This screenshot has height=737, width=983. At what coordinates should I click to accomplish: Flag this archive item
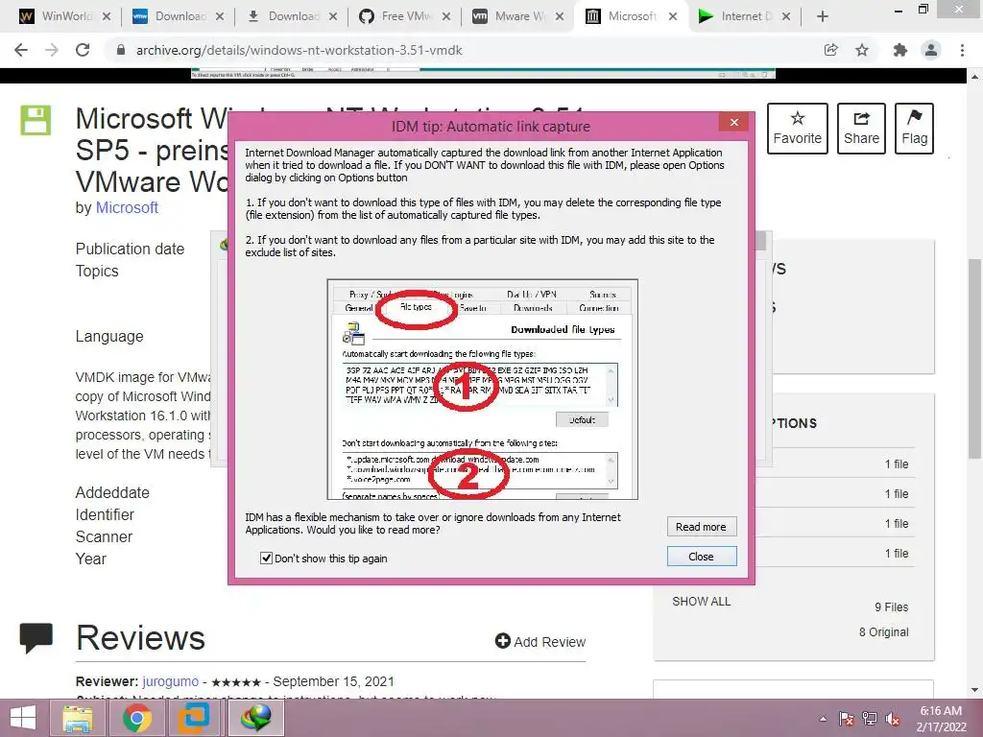914,129
